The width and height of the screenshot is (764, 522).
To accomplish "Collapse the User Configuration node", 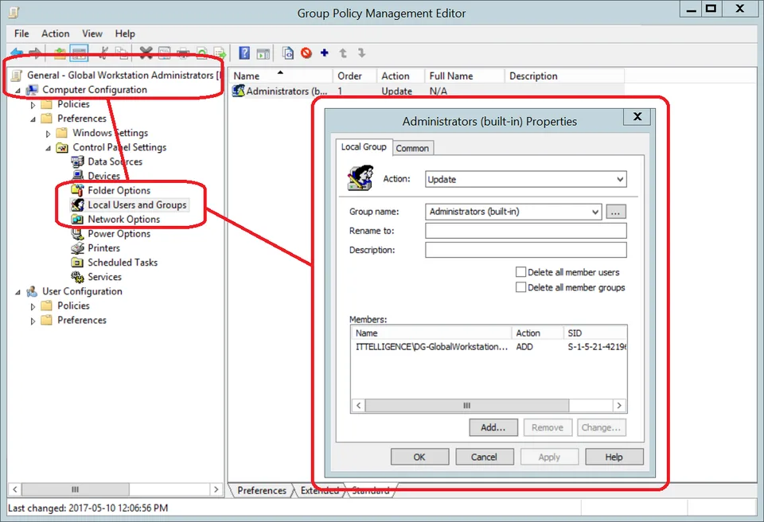I will click(18, 292).
